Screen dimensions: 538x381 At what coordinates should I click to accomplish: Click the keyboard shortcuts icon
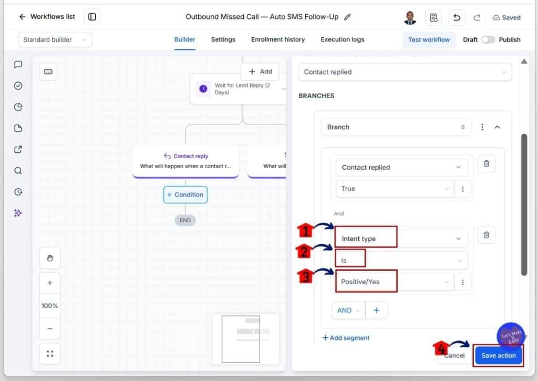(48, 72)
